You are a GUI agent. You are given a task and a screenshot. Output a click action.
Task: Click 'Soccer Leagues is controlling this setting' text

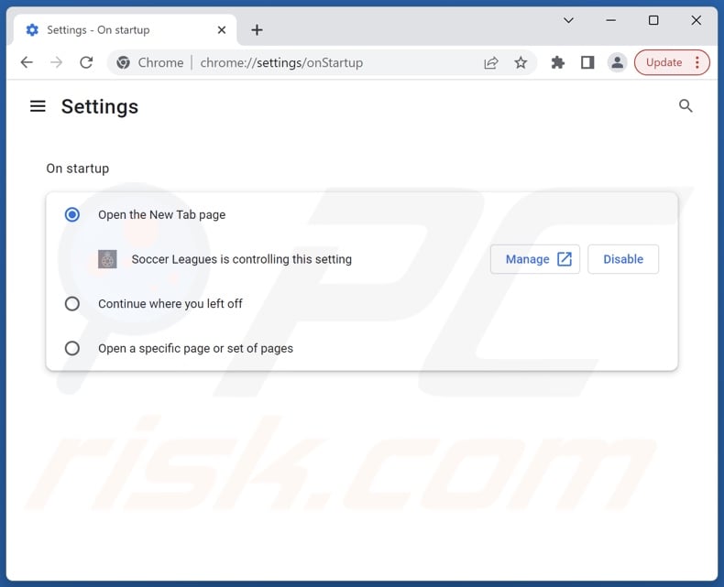click(x=242, y=259)
